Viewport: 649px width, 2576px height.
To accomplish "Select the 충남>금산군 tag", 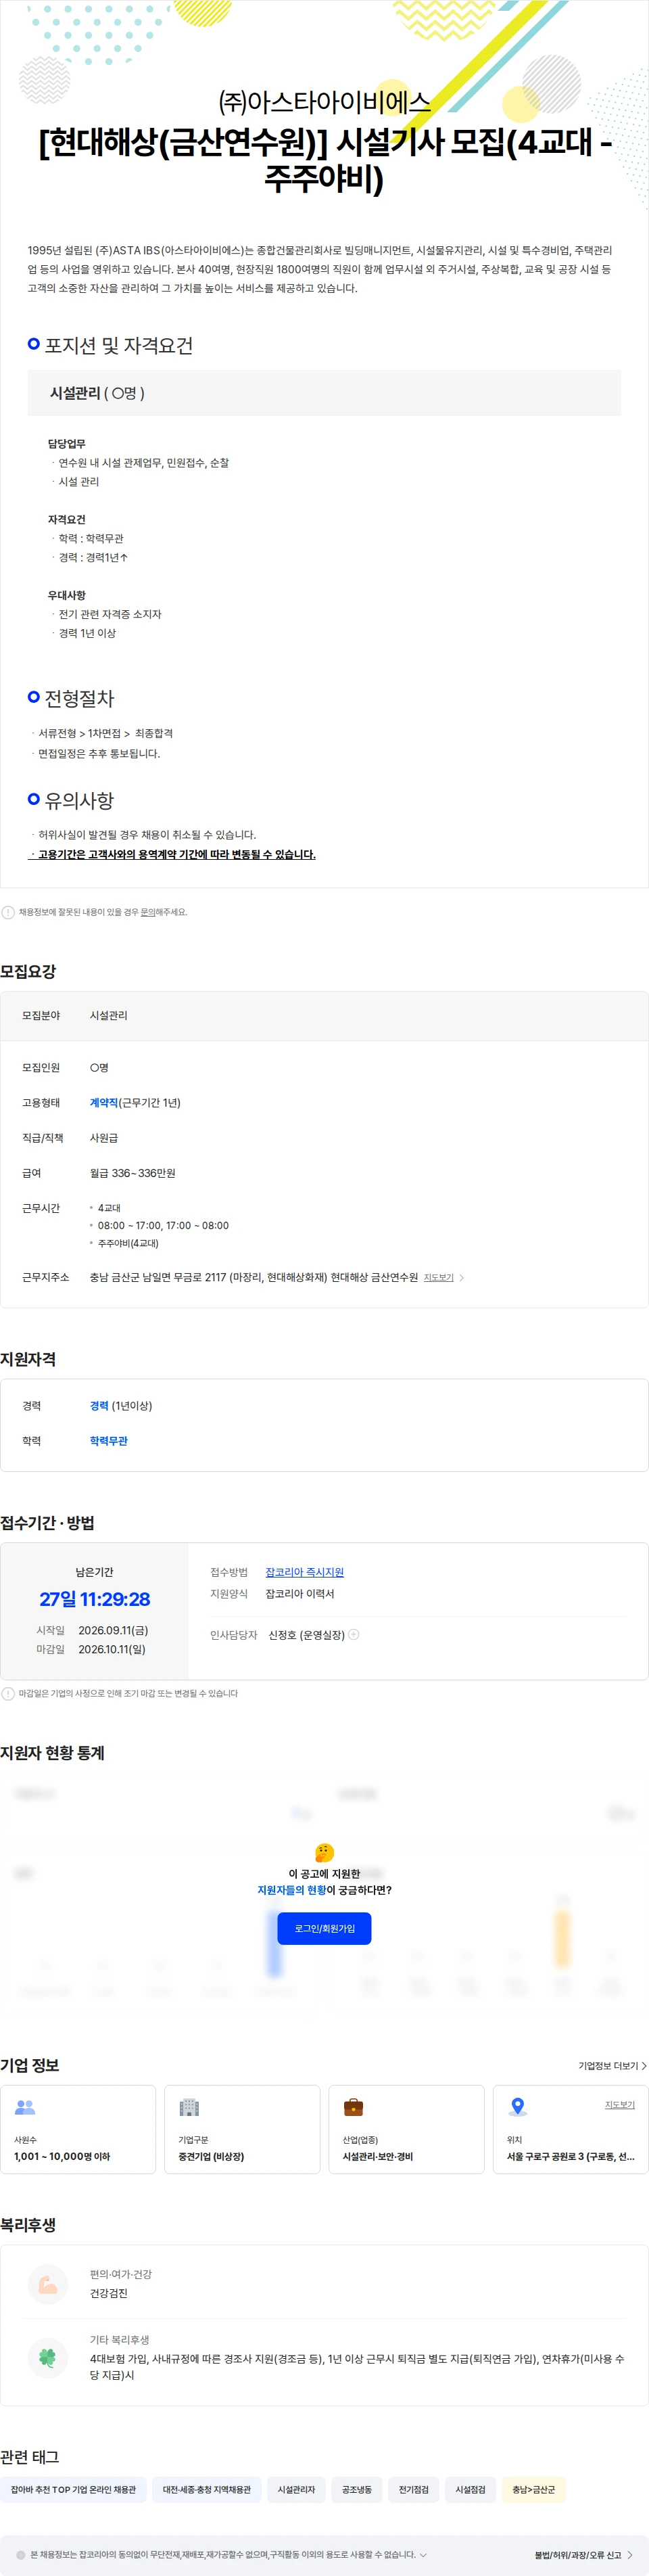I will (533, 2489).
